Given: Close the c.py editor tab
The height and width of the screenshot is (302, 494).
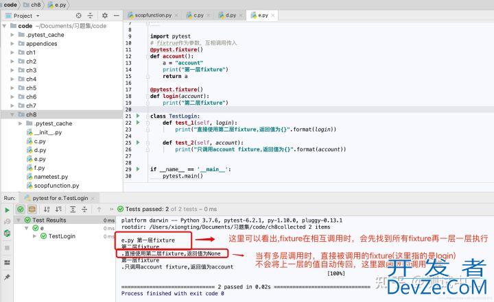Looking at the screenshot, I should [x=209, y=15].
